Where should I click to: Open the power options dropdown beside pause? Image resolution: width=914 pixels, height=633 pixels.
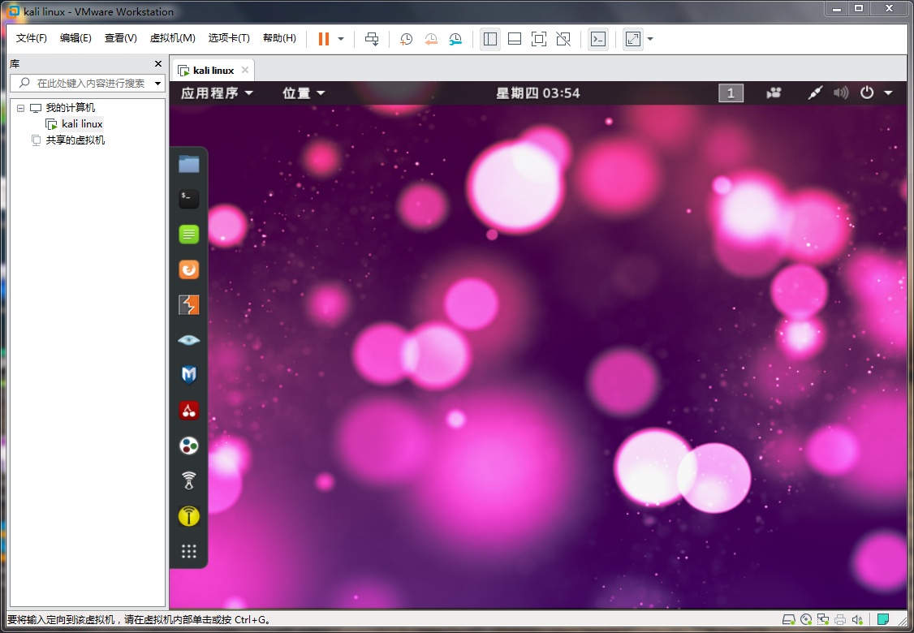click(x=341, y=39)
